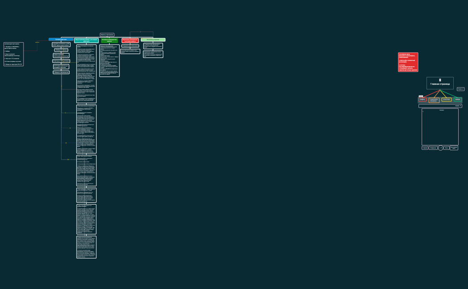Click the small box right of Главная страница

click(x=460, y=89)
